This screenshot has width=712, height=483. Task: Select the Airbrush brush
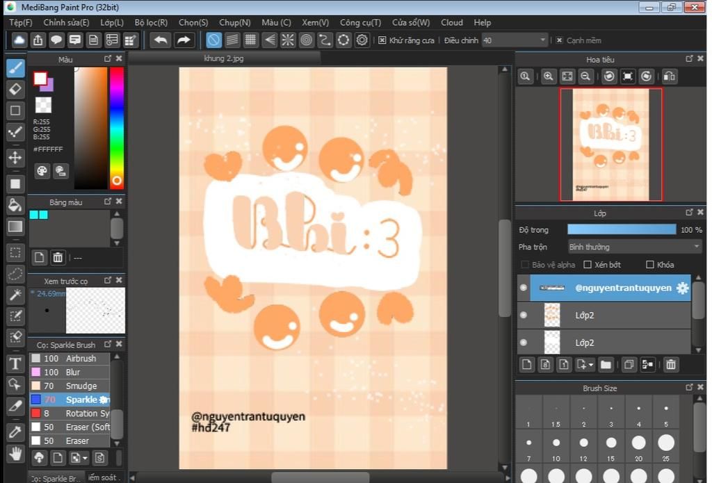point(70,358)
